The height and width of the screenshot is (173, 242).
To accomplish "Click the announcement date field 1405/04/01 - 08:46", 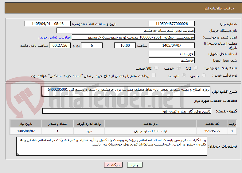I will [48, 24].
